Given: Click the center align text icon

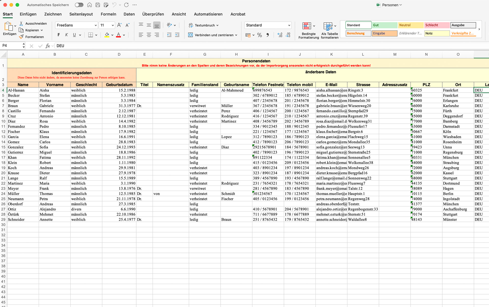Looking at the screenshot, I should click(149, 35).
